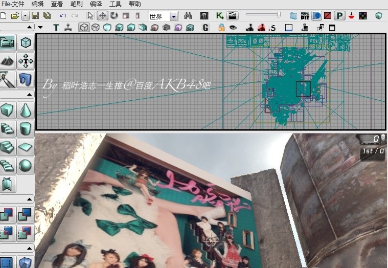
Task: Open the 编辑 menu
Action: click(x=38, y=4)
